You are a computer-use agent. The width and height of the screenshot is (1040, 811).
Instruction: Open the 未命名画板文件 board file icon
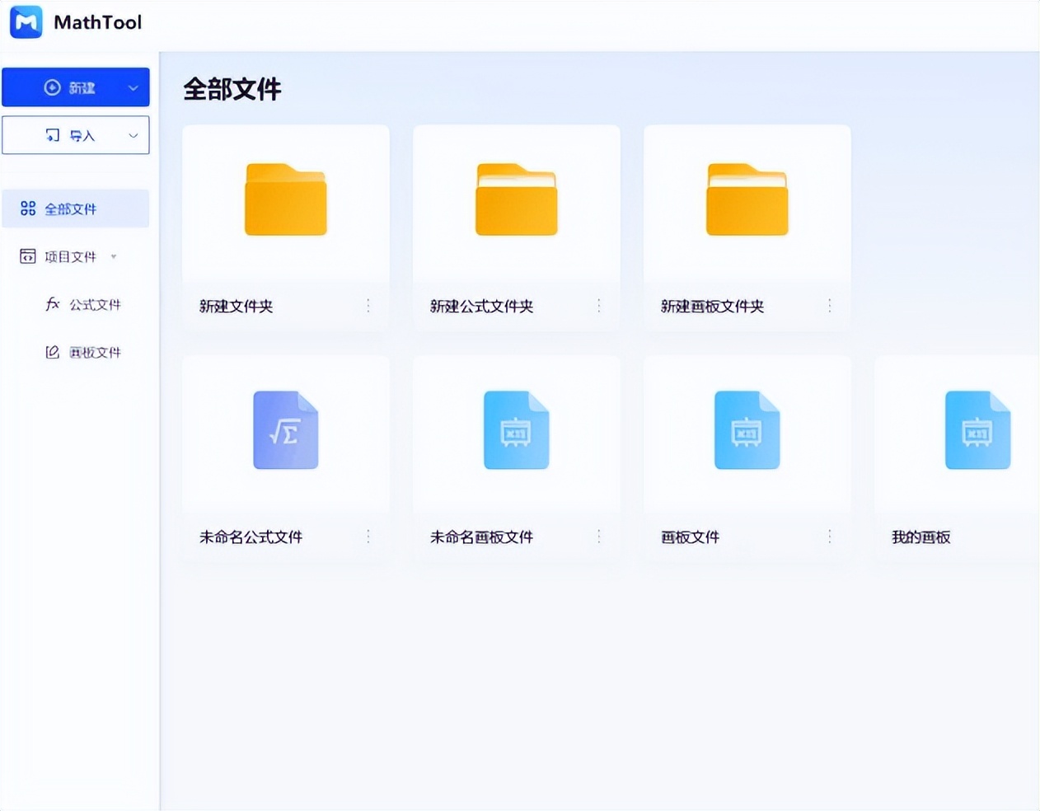point(516,429)
